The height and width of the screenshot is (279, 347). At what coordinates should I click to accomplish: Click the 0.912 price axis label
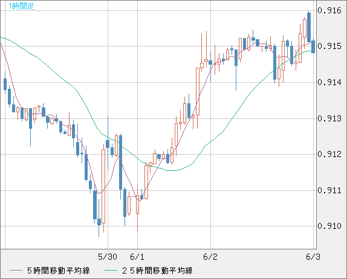coord(329,154)
